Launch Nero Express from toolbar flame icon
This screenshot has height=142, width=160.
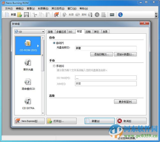(x=56, y=15)
